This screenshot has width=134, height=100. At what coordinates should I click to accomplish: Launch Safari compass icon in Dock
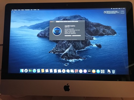tap(34, 71)
